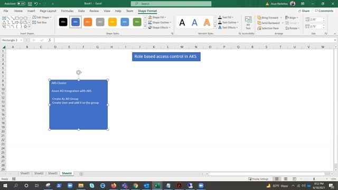
Task: Switch to the Page Layout tab
Action: [x=48, y=11]
